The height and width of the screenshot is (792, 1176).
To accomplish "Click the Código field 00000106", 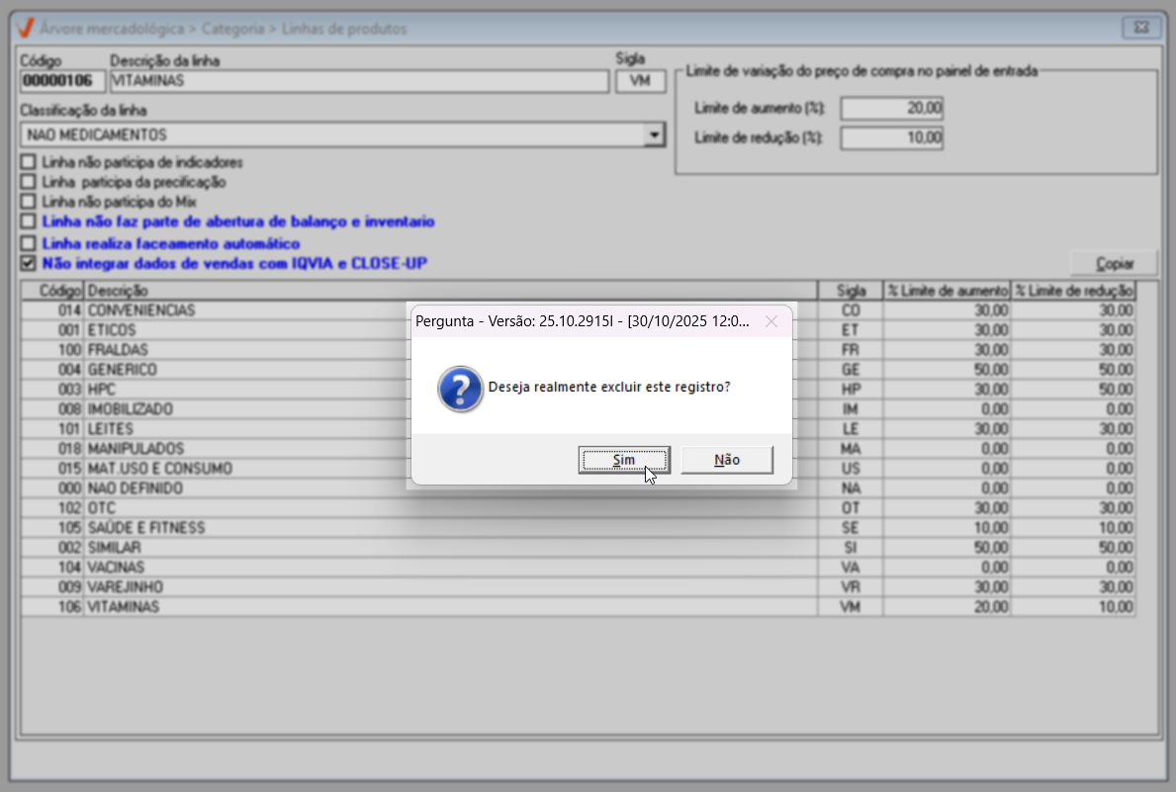I will coord(62,81).
